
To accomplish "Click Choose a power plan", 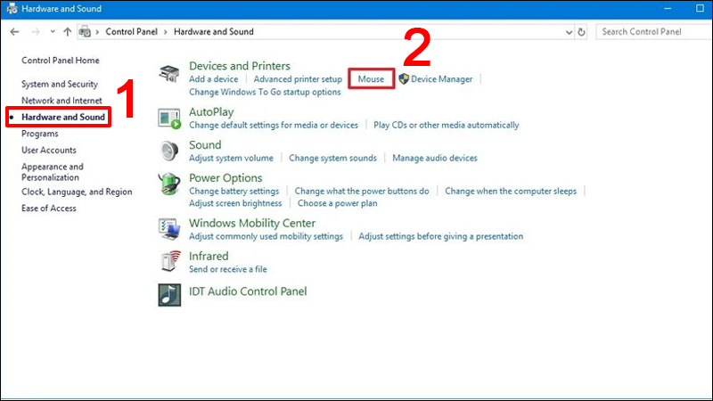I will coord(338,203).
